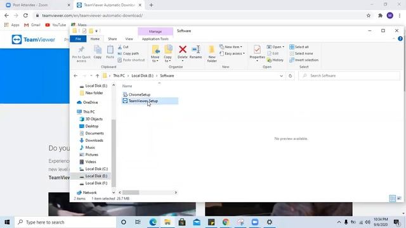This screenshot has height=228, width=406.
Task: Open Videos in navigation pane
Action: [x=88, y=161]
